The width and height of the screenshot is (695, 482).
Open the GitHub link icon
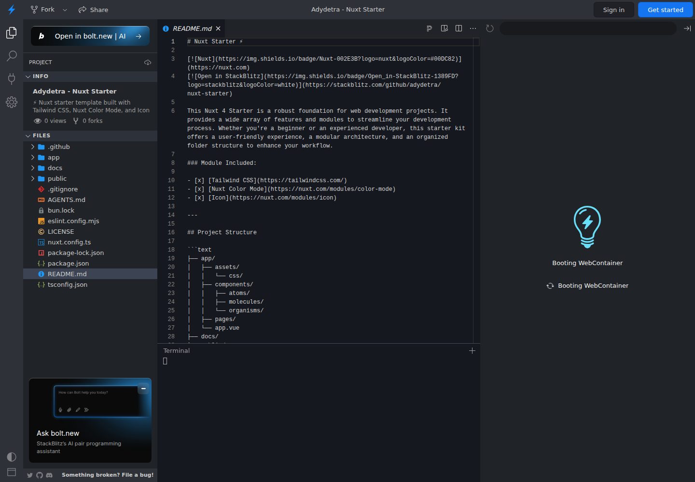tap(40, 475)
